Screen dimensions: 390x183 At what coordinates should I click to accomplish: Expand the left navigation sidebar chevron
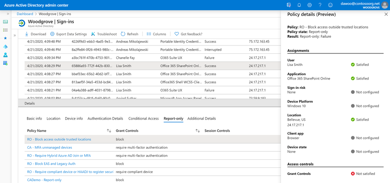tap(8, 14)
